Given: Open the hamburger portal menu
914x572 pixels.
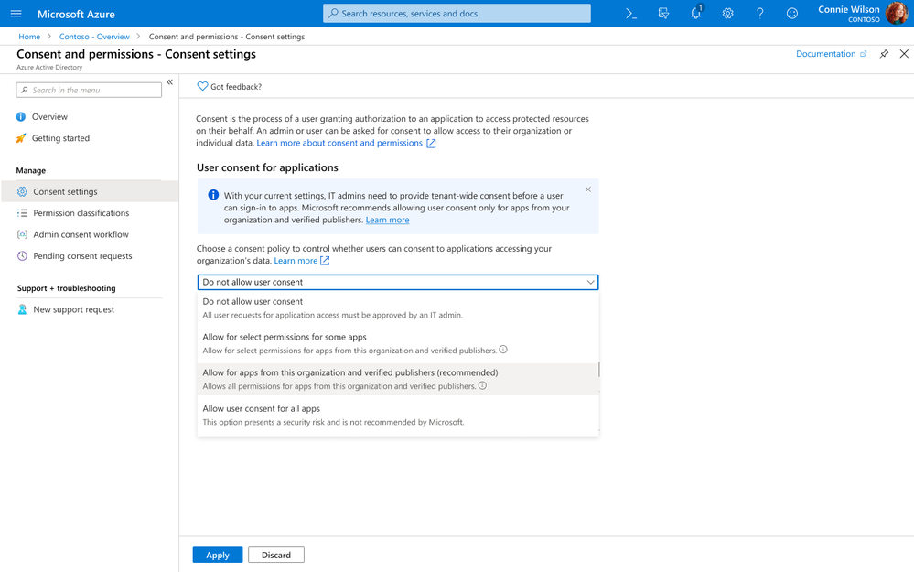Looking at the screenshot, I should (x=16, y=14).
